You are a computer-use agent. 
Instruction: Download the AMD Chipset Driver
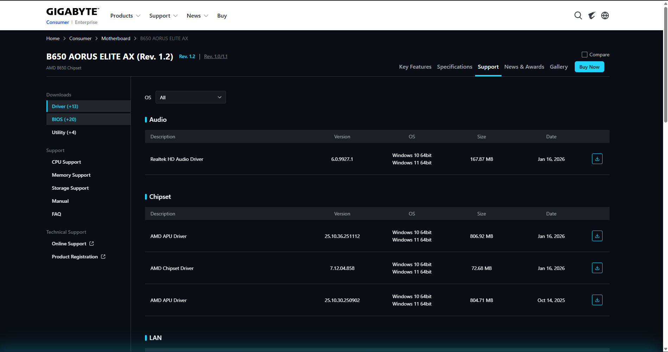click(597, 268)
